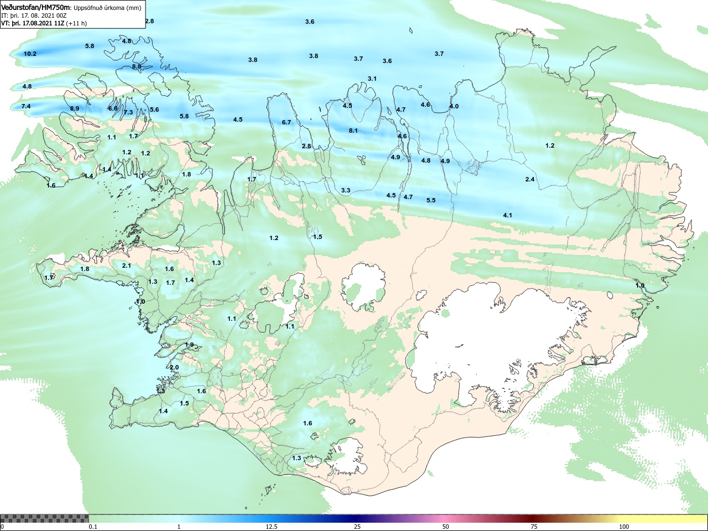Click the 2.1 precipitation value
Image resolution: width=708 pixels, height=531 pixels.
pyautogui.click(x=127, y=265)
